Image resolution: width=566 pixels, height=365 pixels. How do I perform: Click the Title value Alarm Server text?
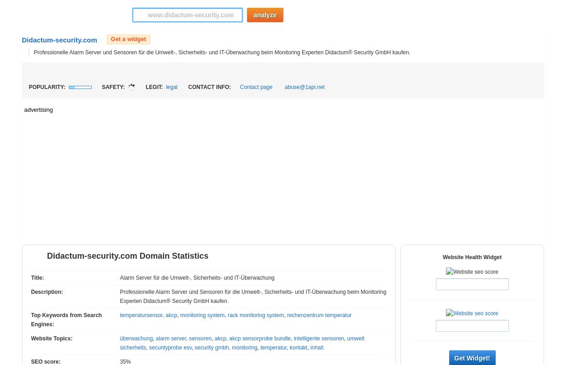[197, 278]
